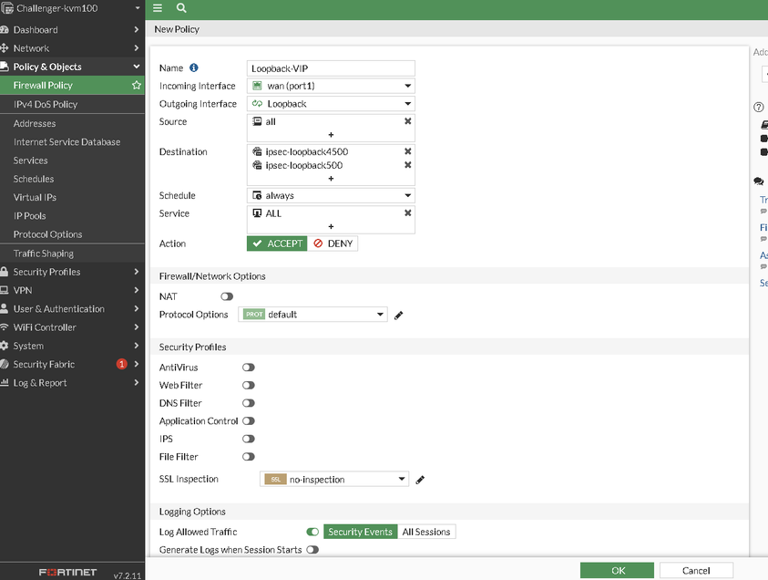The image size is (768, 580).
Task: Click the Name input field
Action: click(x=331, y=68)
